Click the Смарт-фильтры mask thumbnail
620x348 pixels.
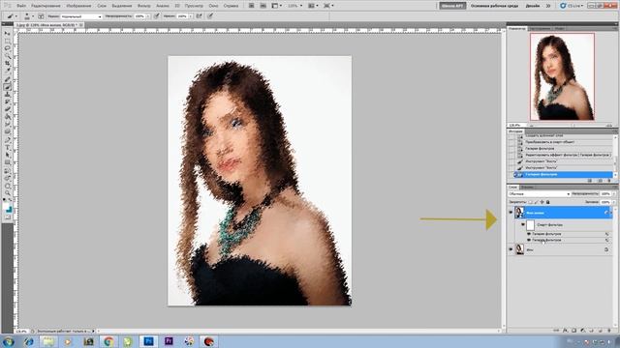point(530,225)
